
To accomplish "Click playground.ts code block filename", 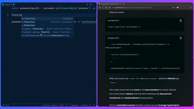I will click(x=113, y=38).
